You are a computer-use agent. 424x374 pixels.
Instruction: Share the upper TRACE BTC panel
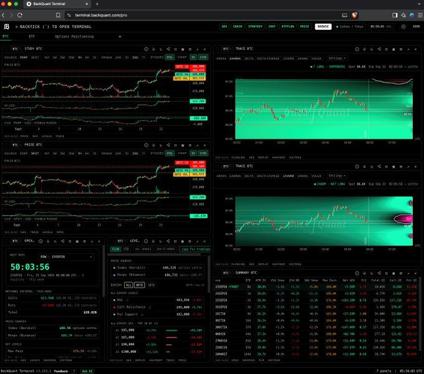point(379,49)
